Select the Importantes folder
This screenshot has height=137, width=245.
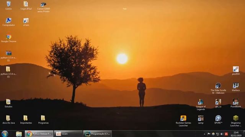(x=26, y=120)
